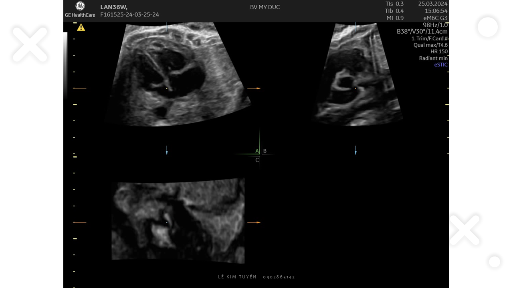
Task: Click the small white circle at bottom right
Action: click(x=495, y=262)
